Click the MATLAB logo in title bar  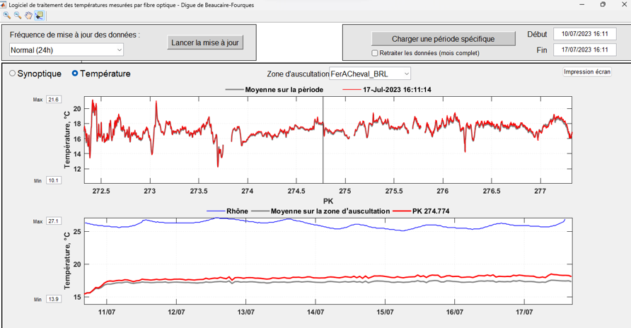tap(4, 4)
